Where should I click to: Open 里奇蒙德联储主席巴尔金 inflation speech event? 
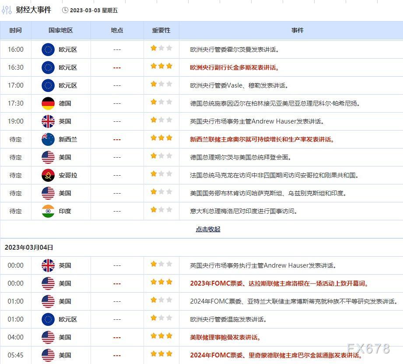(276, 355)
